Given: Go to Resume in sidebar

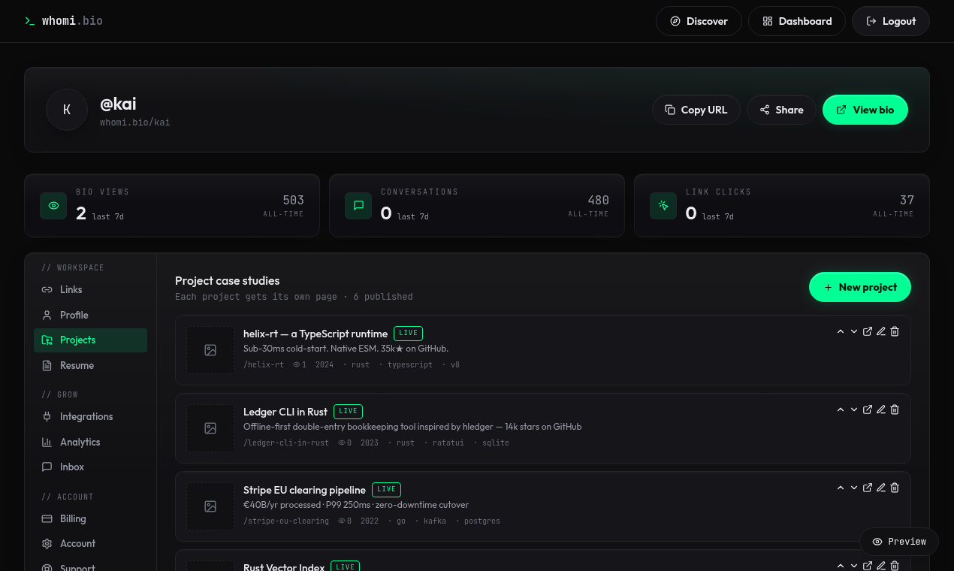Looking at the screenshot, I should click(90, 365).
